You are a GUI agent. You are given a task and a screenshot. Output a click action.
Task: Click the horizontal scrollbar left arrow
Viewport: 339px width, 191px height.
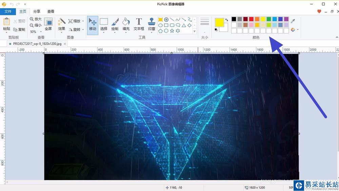point(7,182)
